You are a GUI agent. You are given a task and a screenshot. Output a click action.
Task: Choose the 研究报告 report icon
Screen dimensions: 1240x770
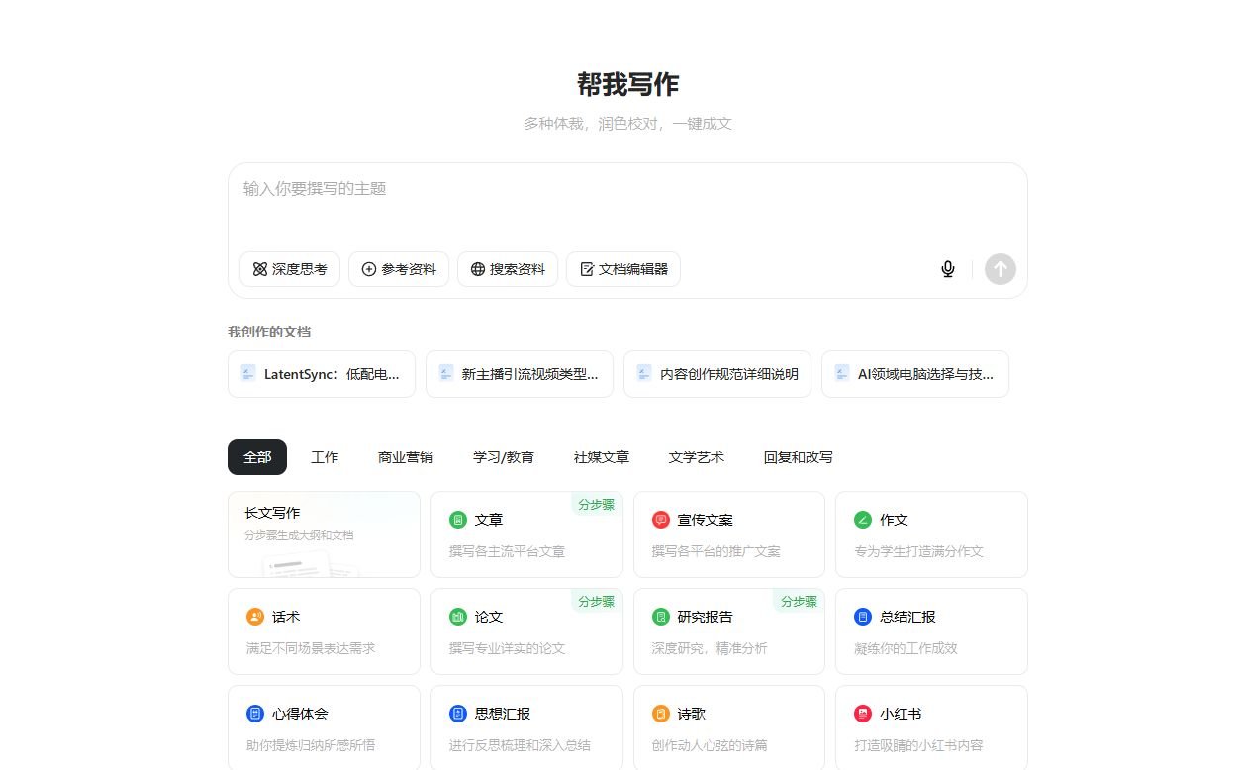coord(661,617)
